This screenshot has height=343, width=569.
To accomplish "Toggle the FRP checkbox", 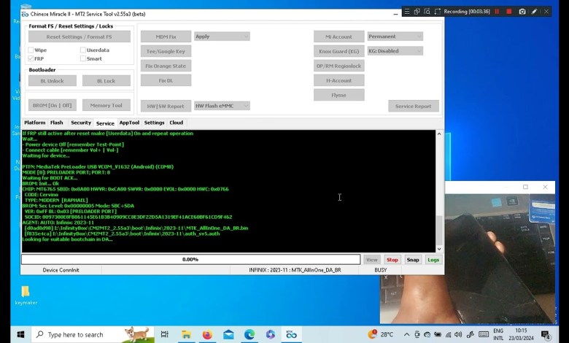I will click(x=31, y=58).
